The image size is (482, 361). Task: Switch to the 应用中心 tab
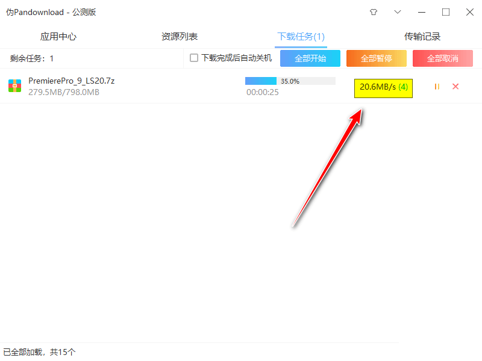click(58, 36)
